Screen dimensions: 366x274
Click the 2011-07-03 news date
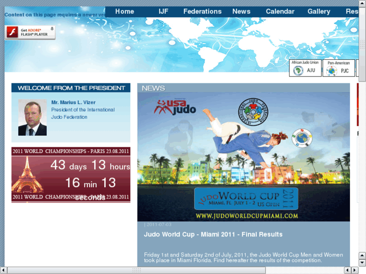coord(159,225)
